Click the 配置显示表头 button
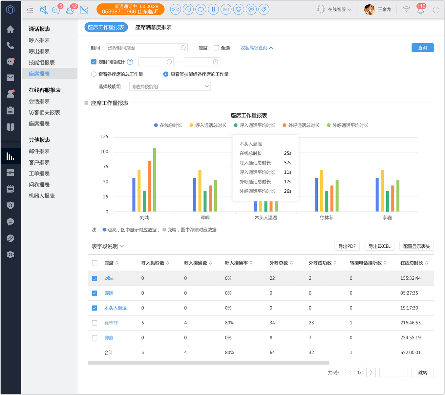 (416, 246)
